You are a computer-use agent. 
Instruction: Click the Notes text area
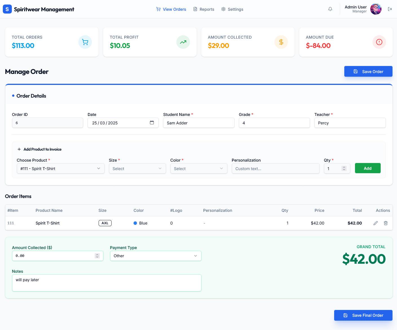tap(107, 283)
